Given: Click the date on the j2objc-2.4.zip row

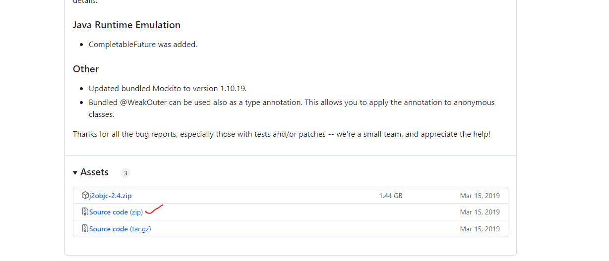Looking at the screenshot, I should pos(480,196).
